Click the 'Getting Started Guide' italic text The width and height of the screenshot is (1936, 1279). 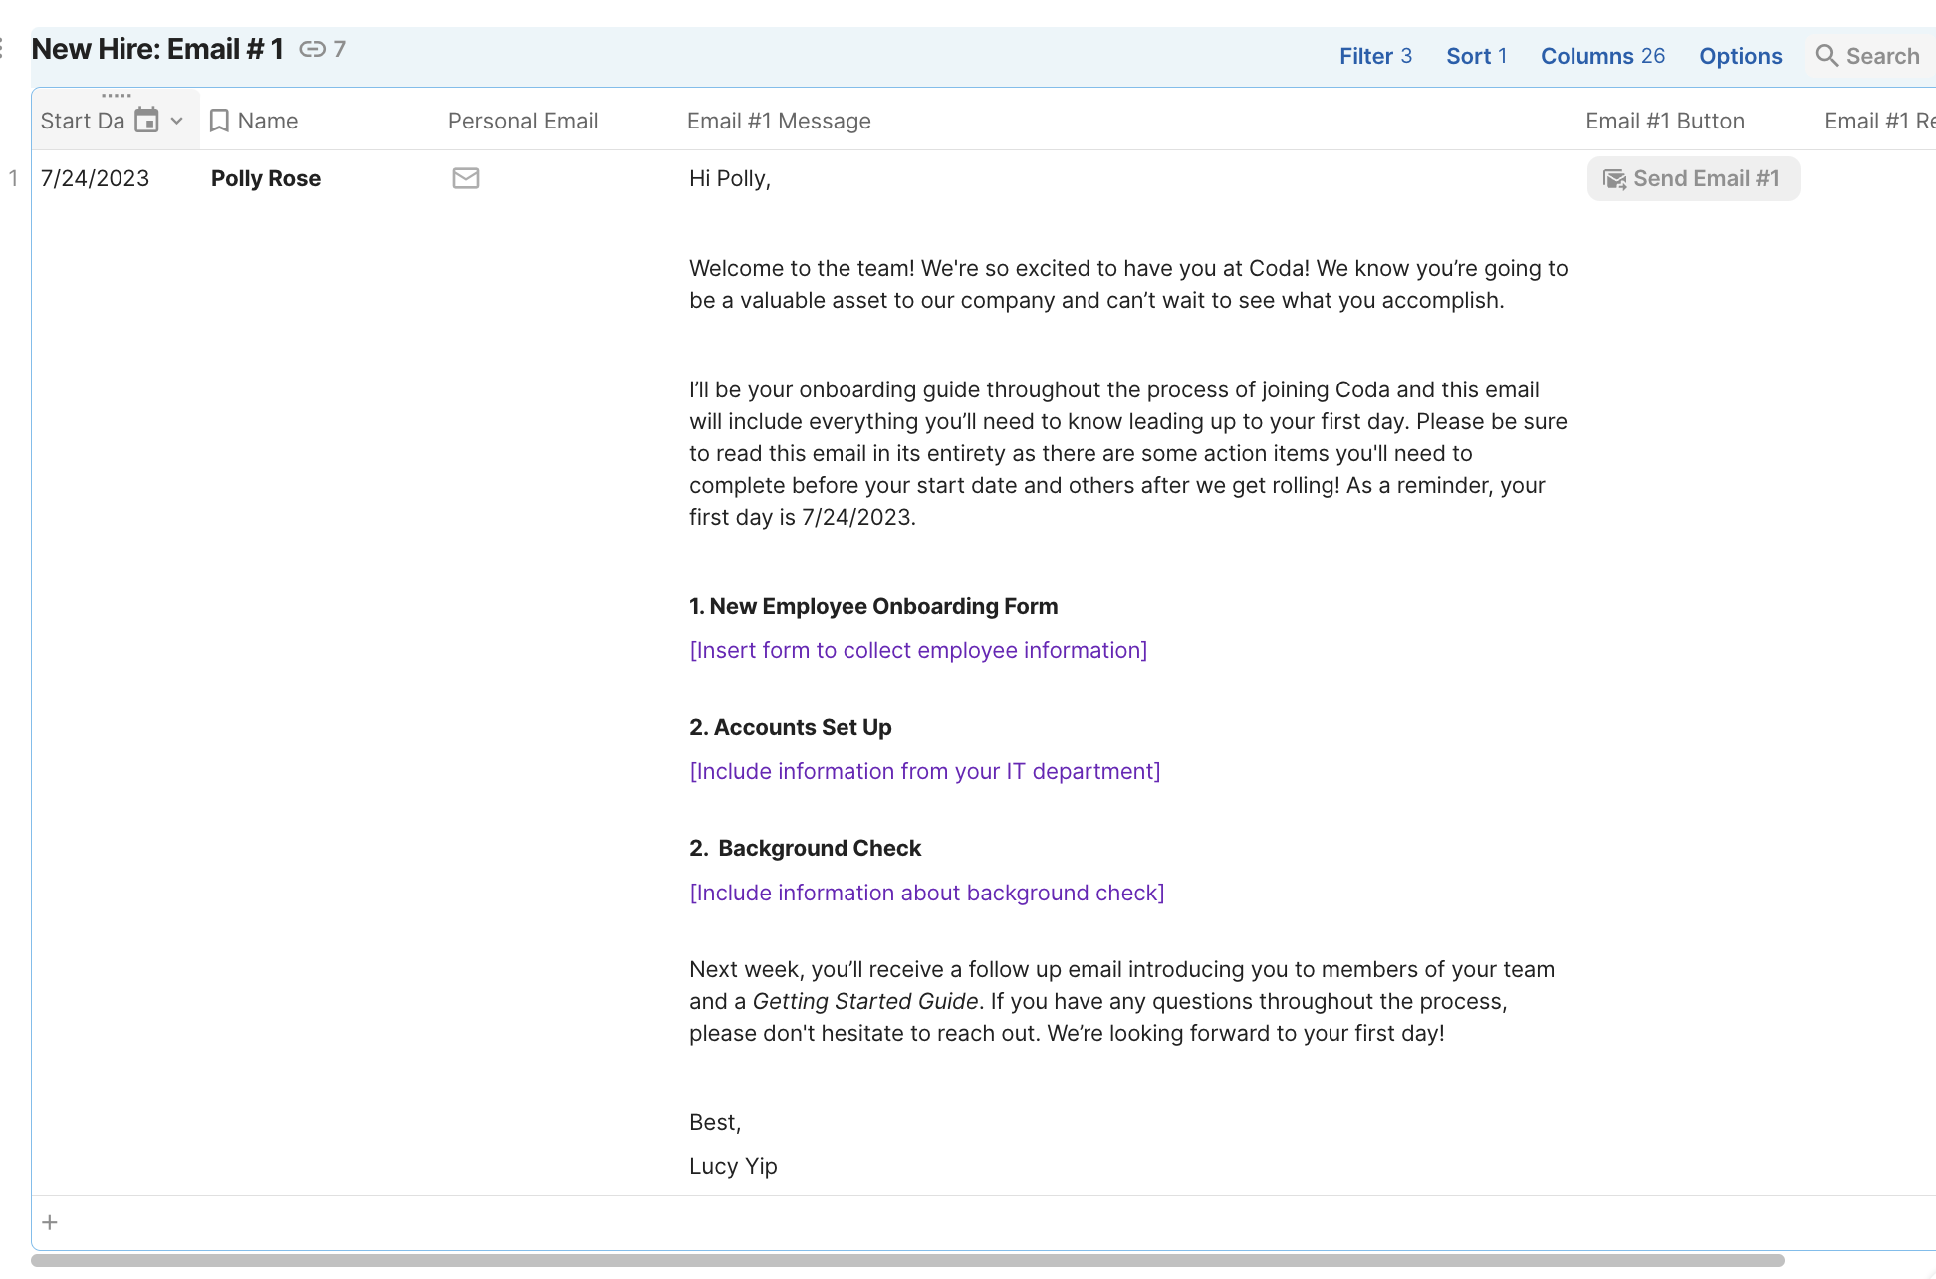tap(865, 1001)
